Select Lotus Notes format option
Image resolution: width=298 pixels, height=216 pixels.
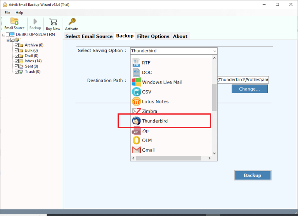pos(155,101)
